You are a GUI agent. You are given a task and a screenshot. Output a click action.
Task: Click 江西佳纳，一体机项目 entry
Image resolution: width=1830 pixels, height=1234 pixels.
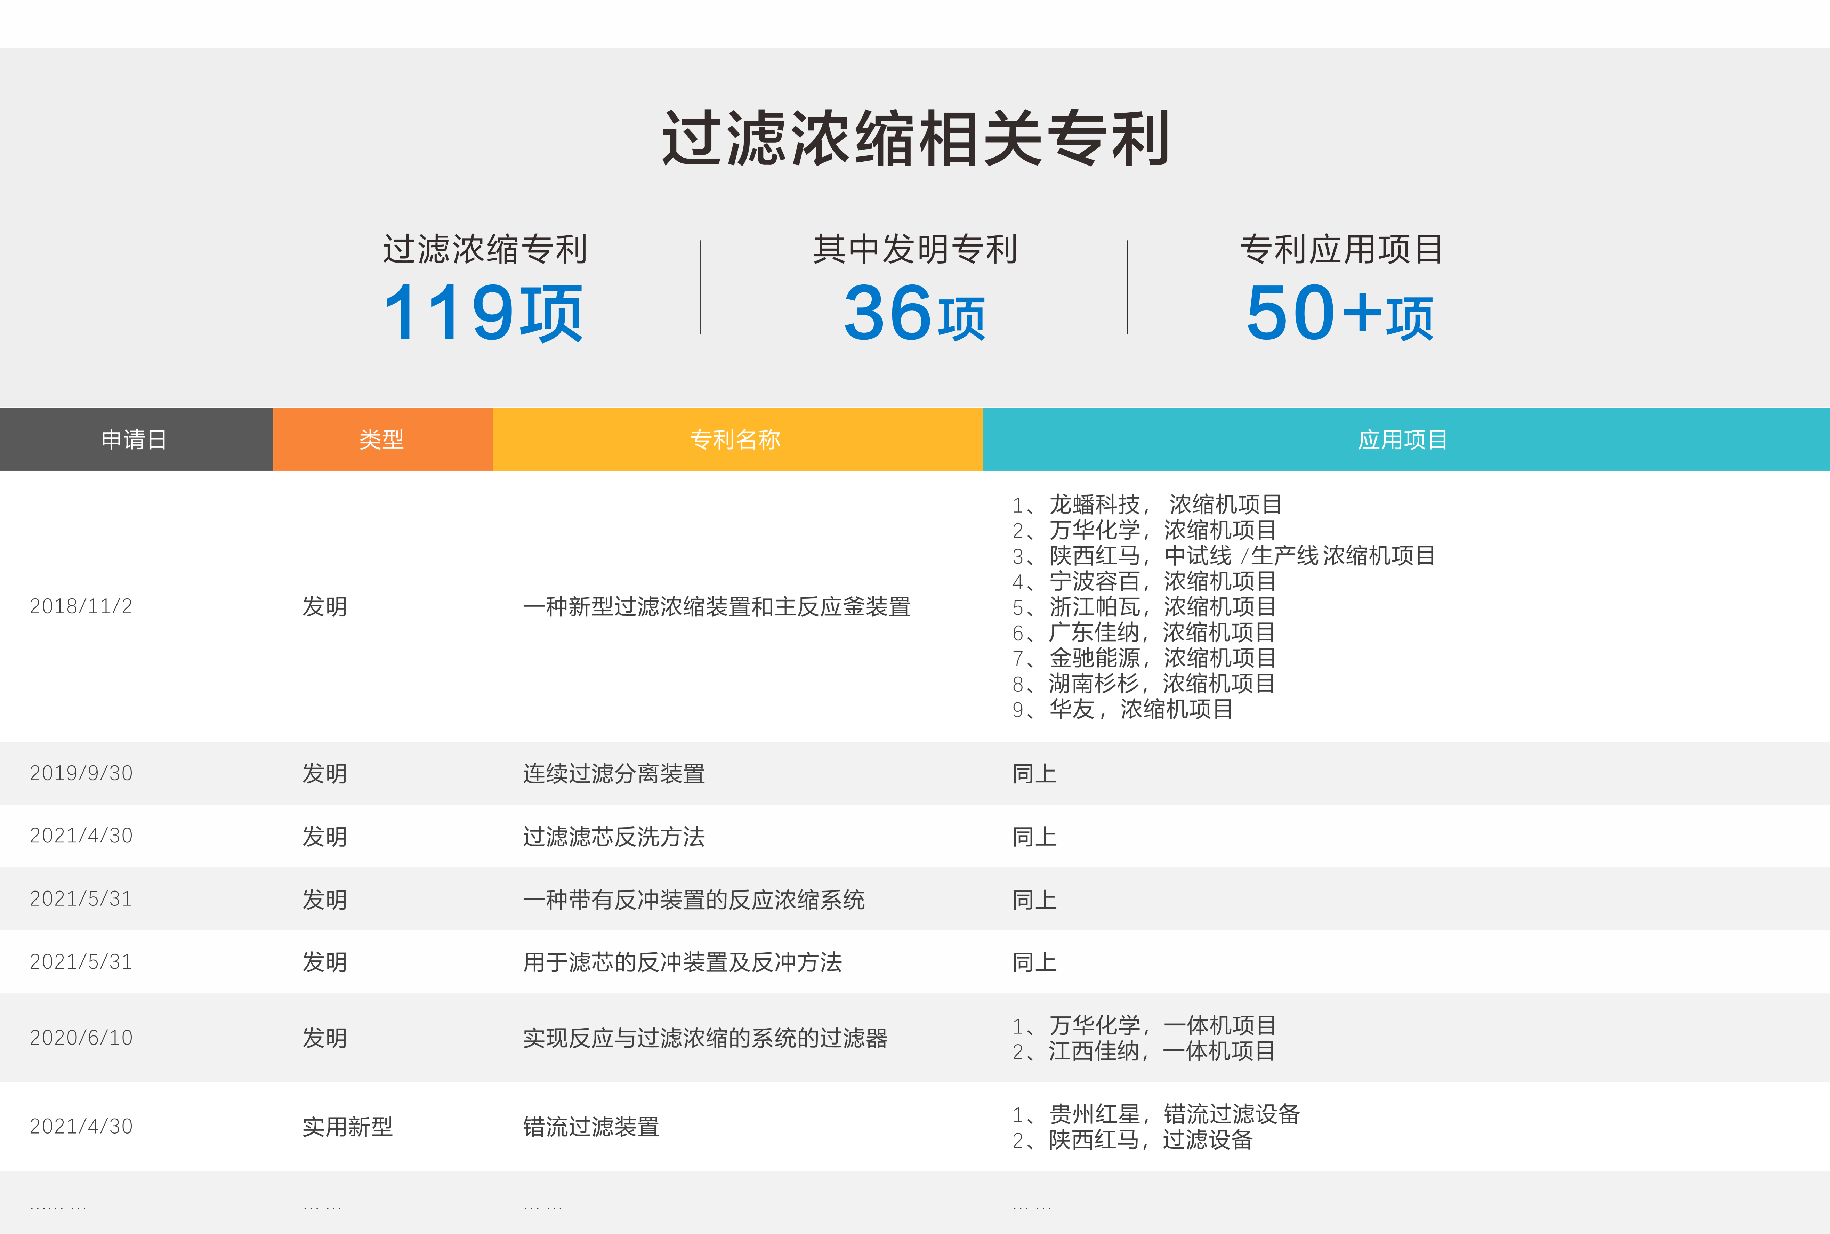[1161, 1051]
